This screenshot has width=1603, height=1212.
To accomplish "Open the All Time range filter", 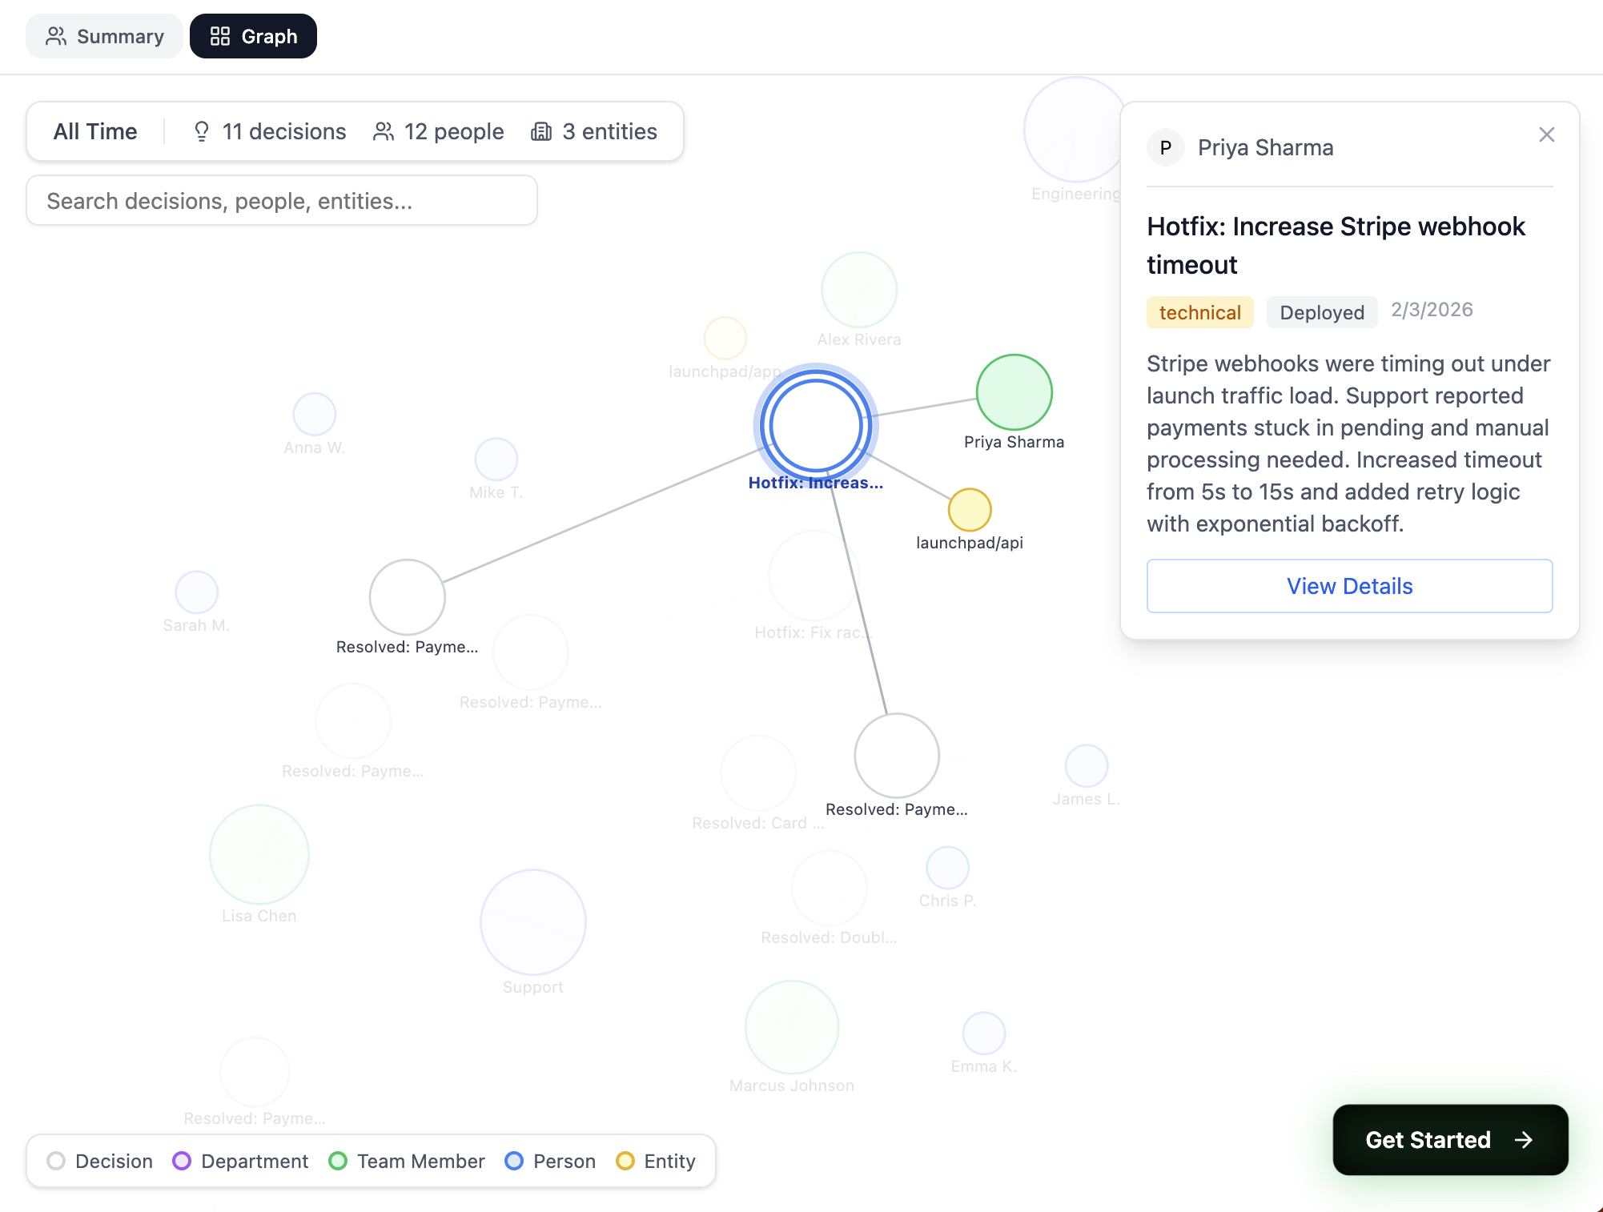I will click(x=95, y=131).
